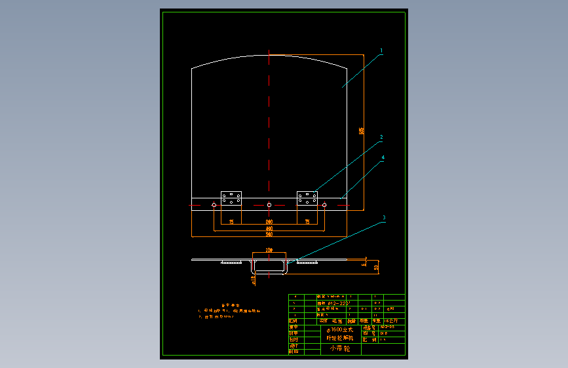Click the 设计 label in title block
Viewport: 568px width, 368px height.
(x=293, y=346)
